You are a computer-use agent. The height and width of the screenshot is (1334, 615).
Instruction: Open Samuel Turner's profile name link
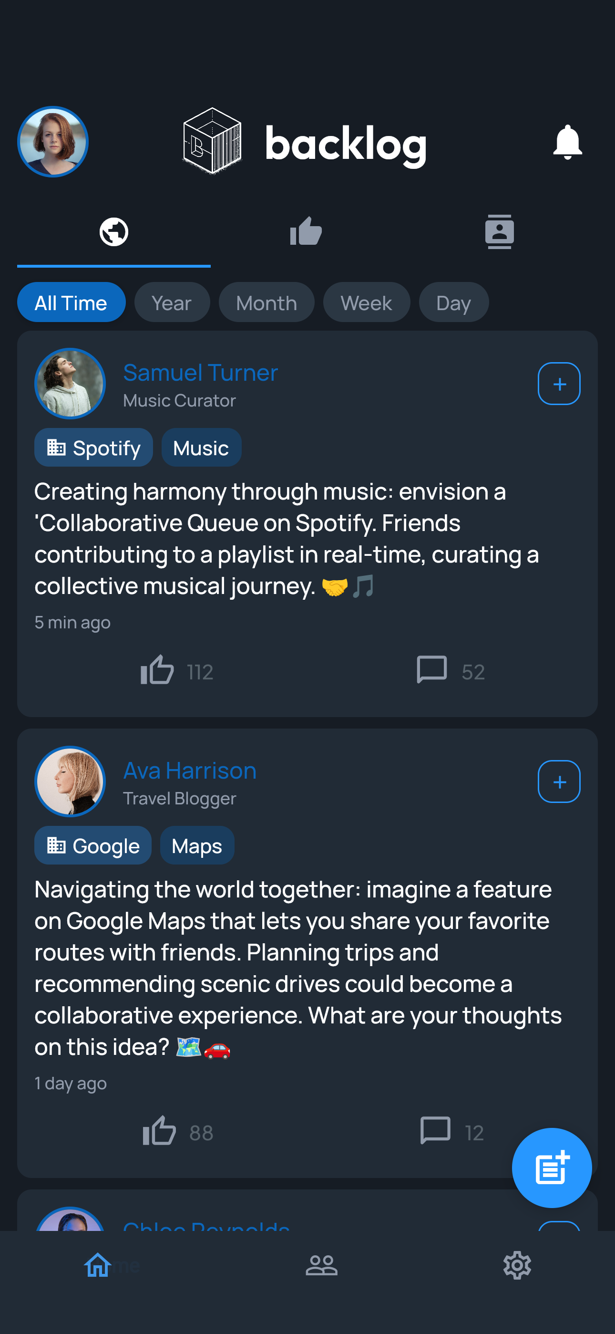[200, 373]
